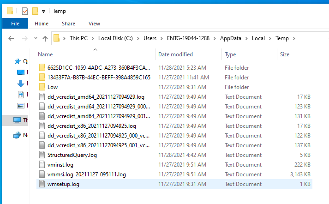Select the This PC monitor icon in sidebar

click(17, 120)
